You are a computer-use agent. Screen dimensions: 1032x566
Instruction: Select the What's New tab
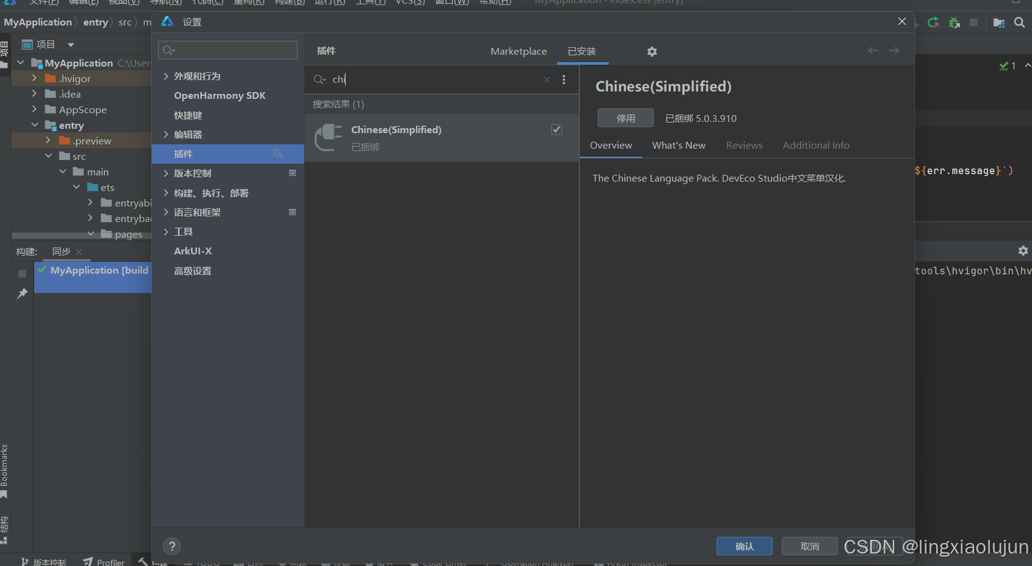(x=679, y=146)
